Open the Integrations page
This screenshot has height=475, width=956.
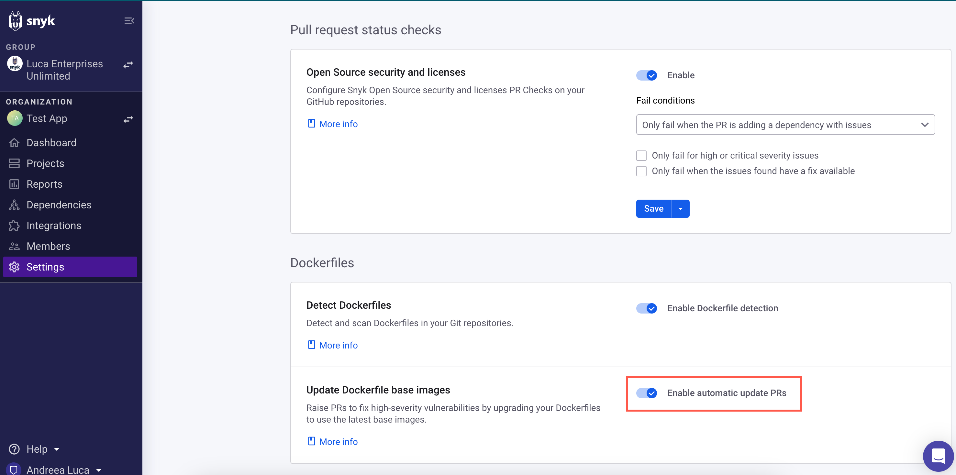pos(54,225)
